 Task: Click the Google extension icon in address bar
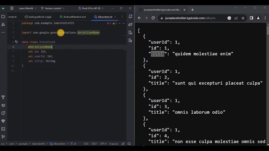(229, 18)
